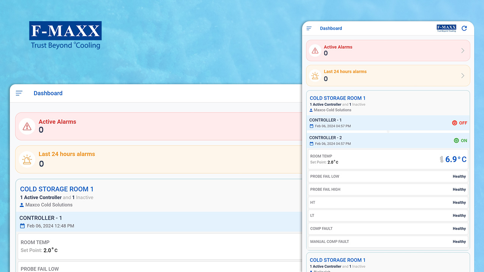Screen dimensions: 484x272
Task: Click the Healthy status for LT
Action: [x=459, y=216]
